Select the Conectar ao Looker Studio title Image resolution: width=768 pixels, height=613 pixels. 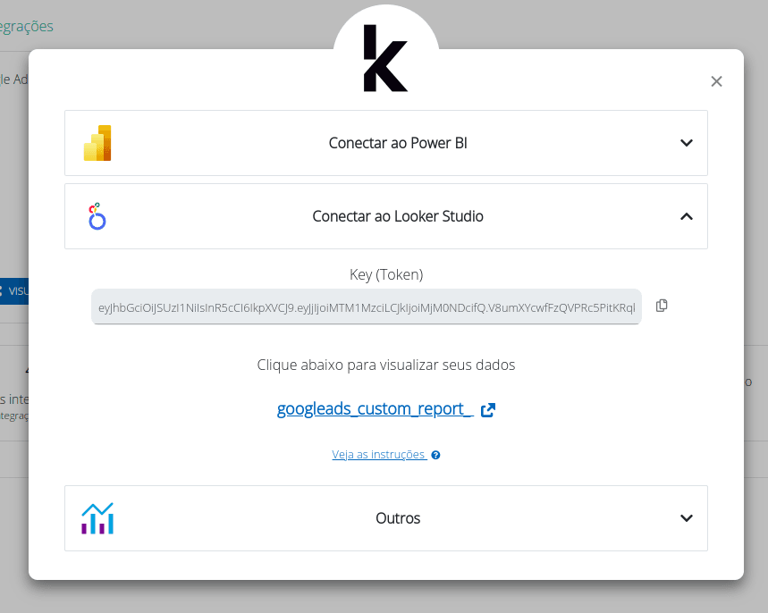(398, 216)
